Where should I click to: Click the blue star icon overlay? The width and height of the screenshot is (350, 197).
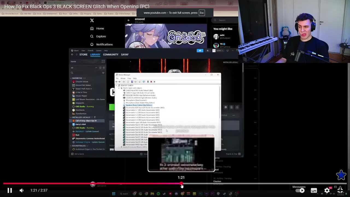(x=341, y=175)
